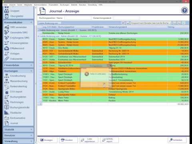192x144 pixels.
Task: Click the 'Letzte Änderung von' grouping chip
Action: (49, 23)
